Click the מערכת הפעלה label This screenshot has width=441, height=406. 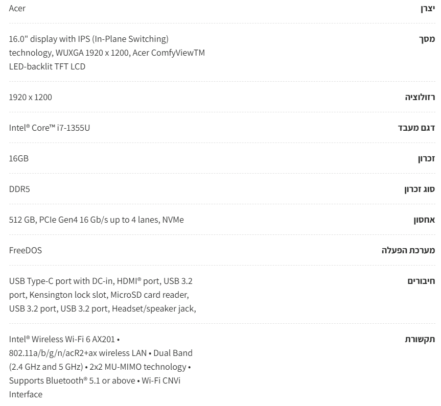[408, 250]
